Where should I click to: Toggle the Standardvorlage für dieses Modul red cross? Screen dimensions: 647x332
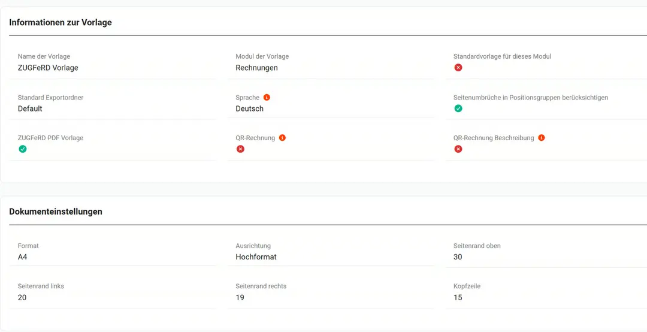click(x=458, y=68)
